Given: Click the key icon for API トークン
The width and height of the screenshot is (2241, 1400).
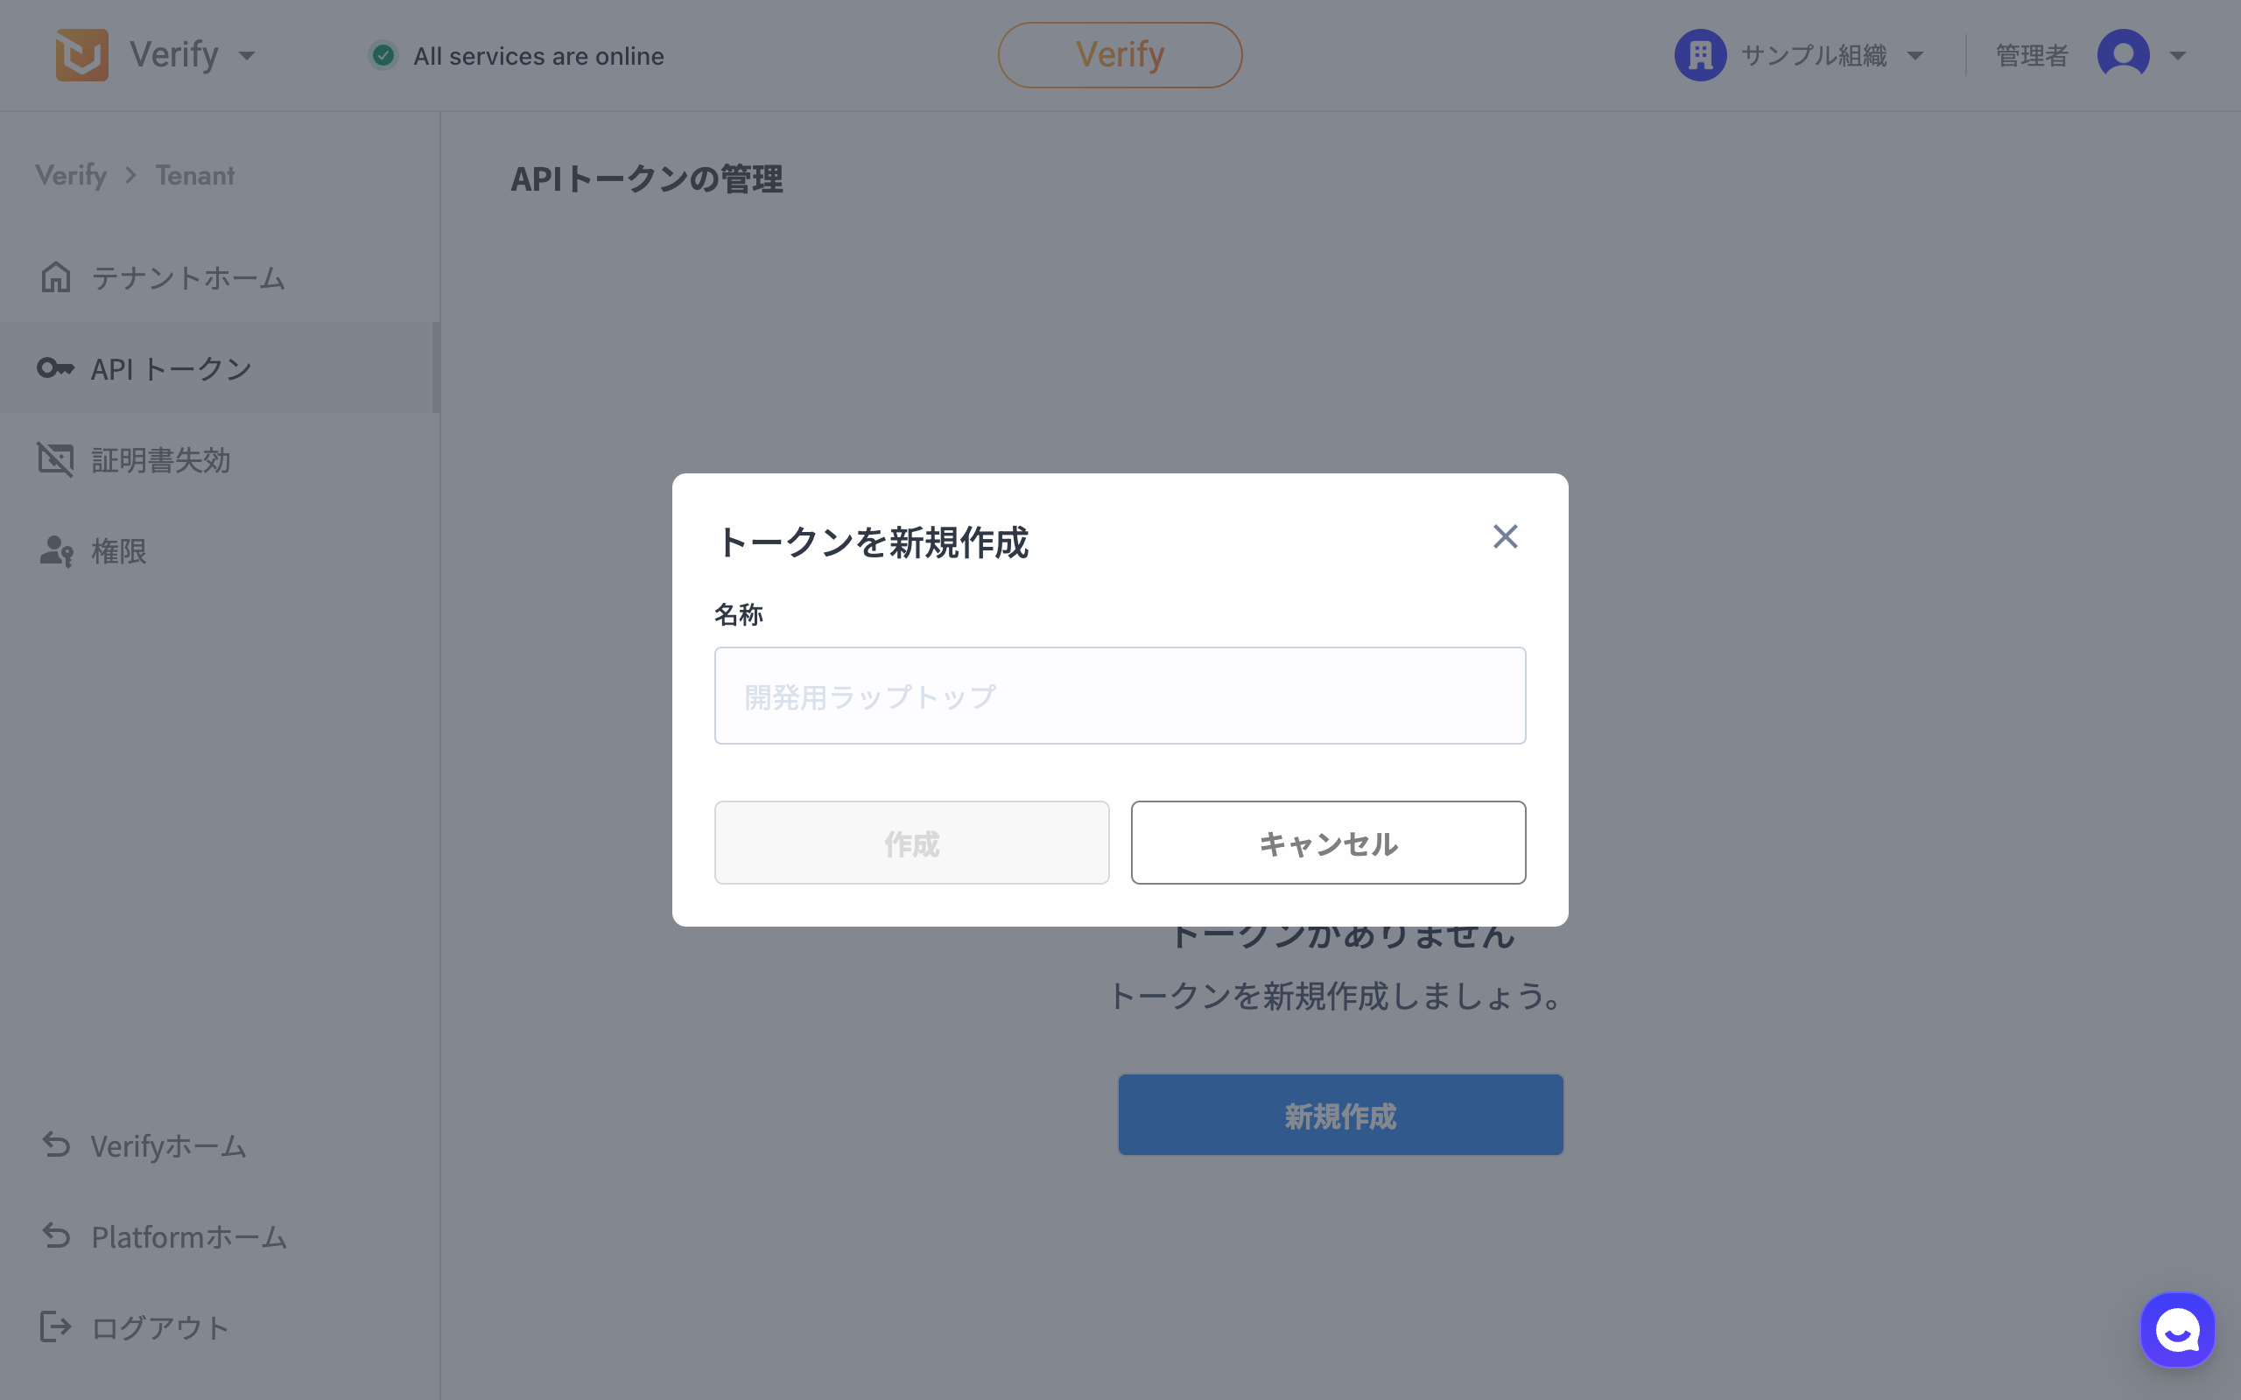Looking at the screenshot, I should [55, 368].
